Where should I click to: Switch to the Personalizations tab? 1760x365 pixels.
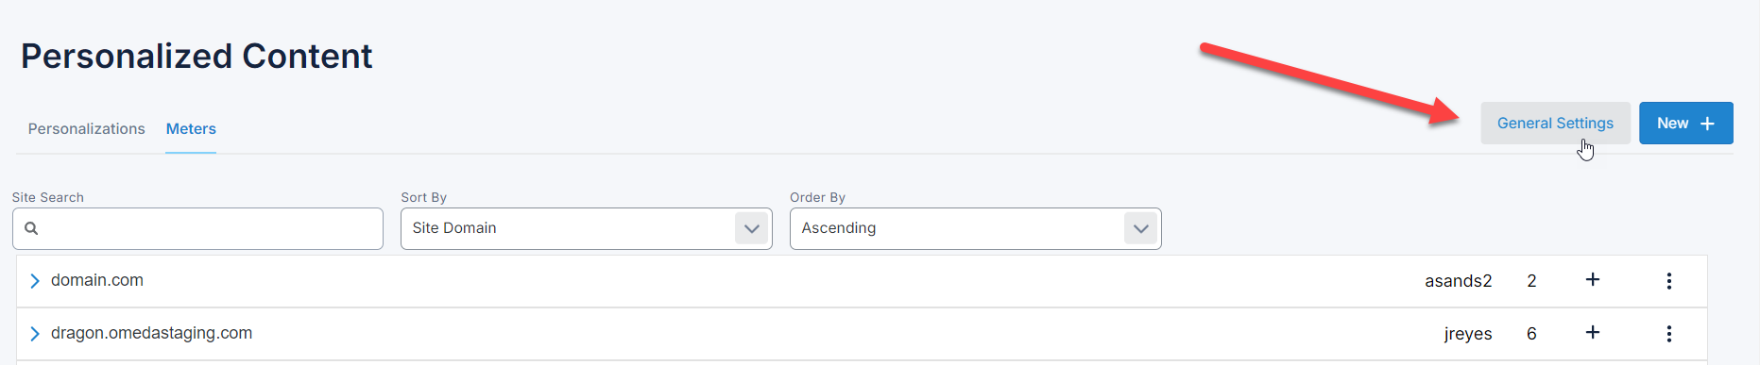tap(87, 129)
